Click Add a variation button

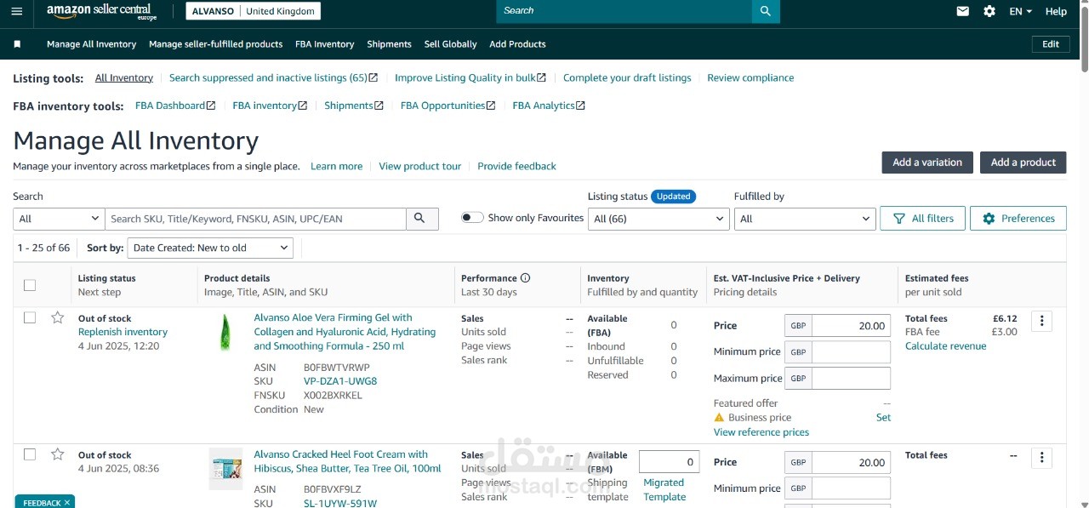point(927,163)
